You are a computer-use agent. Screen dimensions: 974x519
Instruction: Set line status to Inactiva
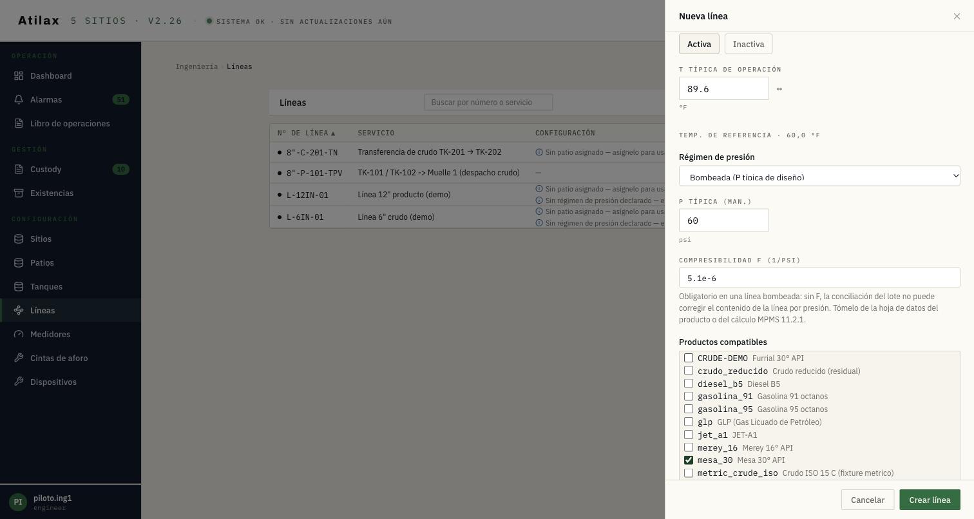click(749, 44)
